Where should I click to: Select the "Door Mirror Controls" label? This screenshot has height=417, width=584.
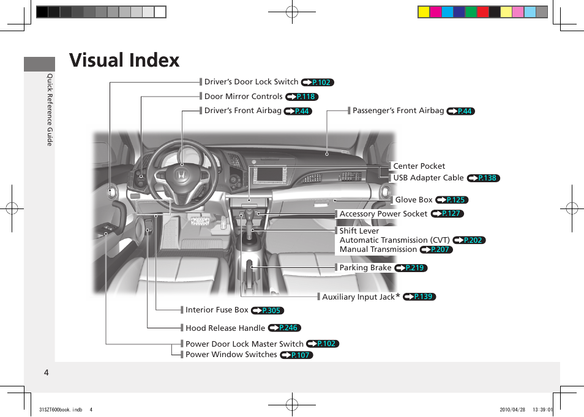(244, 97)
